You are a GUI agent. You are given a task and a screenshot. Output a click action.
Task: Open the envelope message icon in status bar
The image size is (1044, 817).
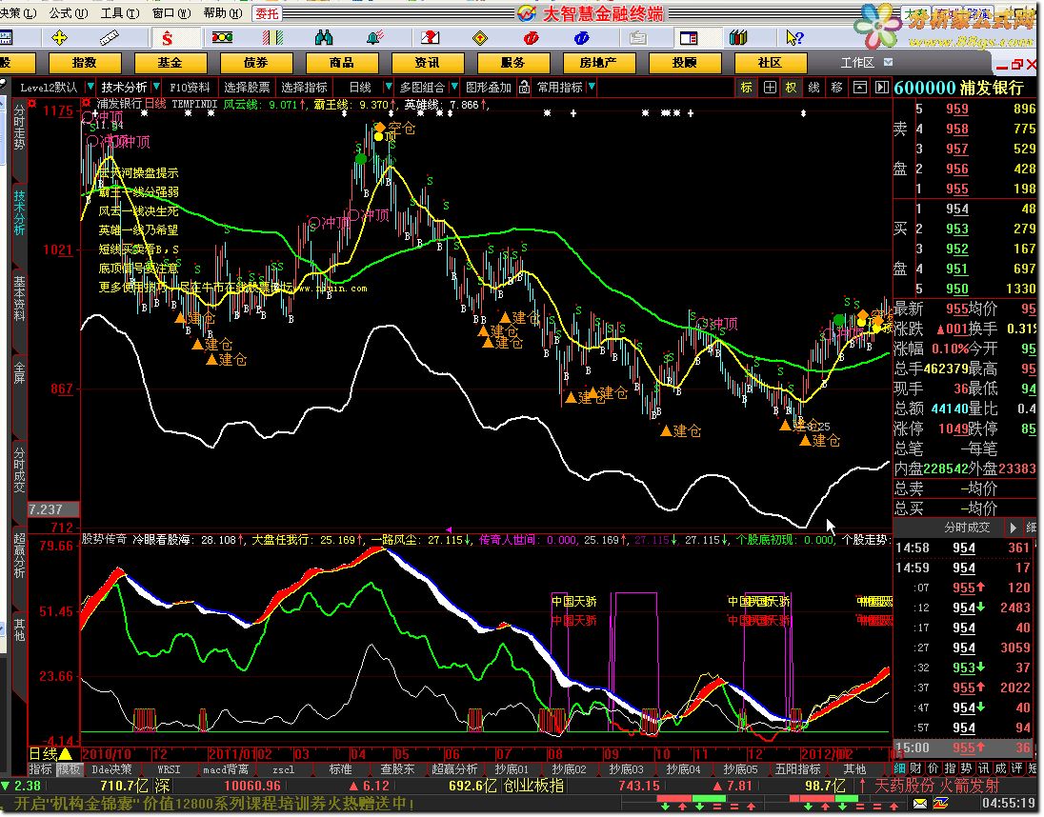(x=919, y=804)
